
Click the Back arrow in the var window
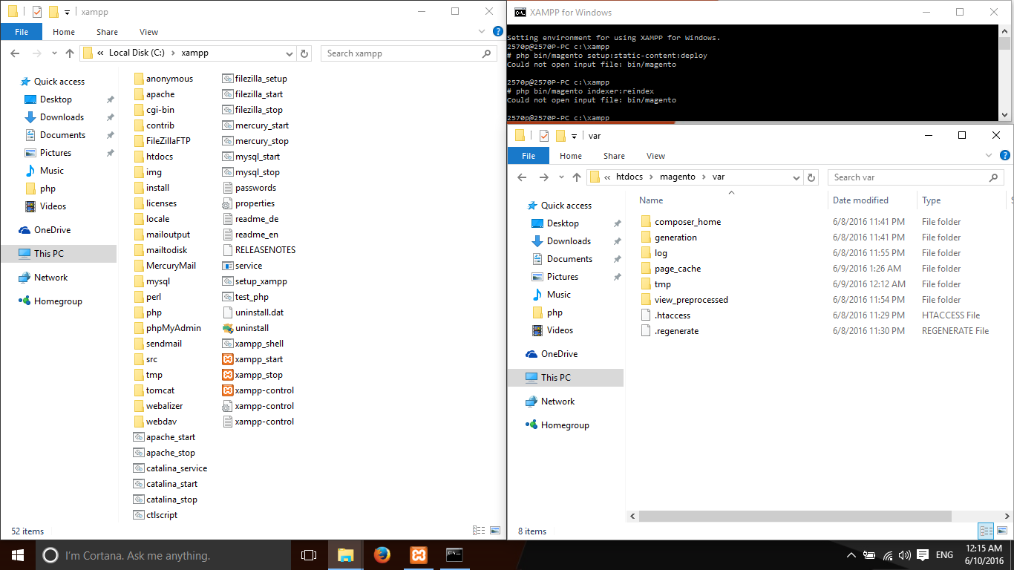(522, 177)
